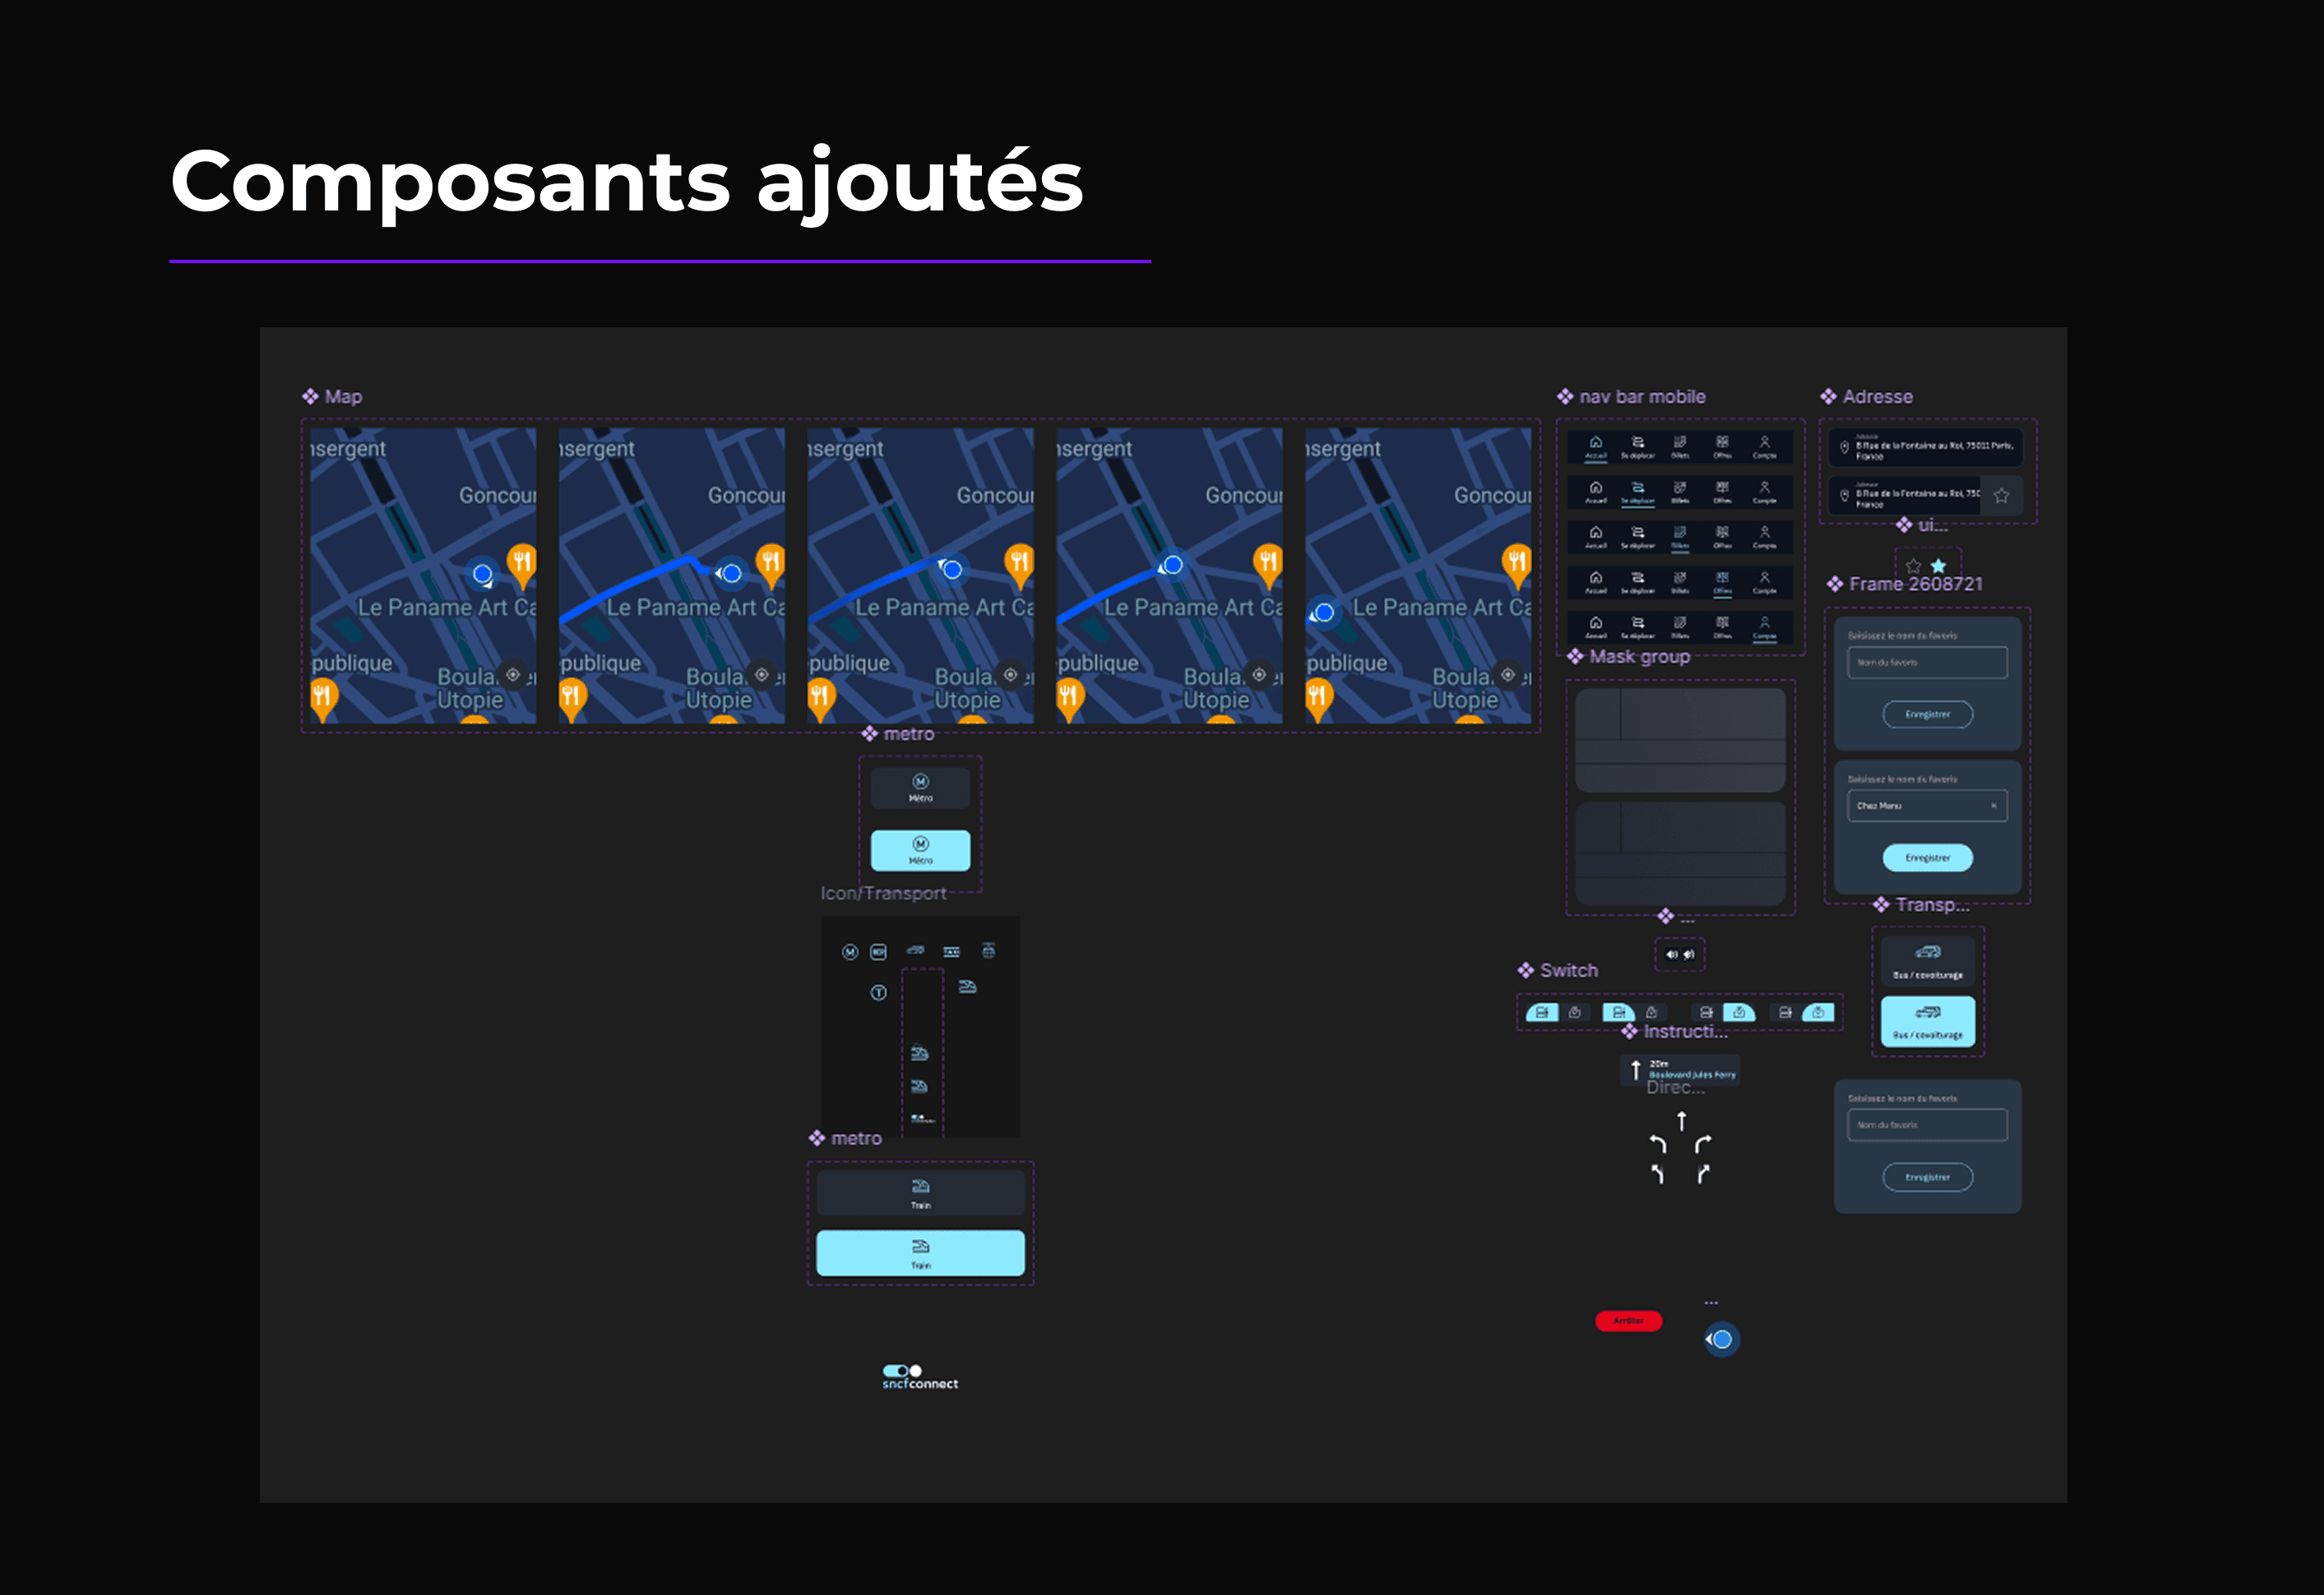The width and height of the screenshot is (2324, 1595).
Task: Click the 20m Boulevard Jules Ferry instruction
Action: pos(1680,1070)
